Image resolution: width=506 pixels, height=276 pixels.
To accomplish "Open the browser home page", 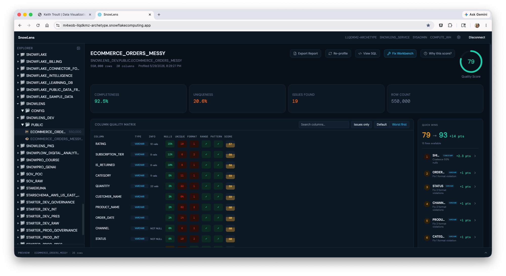I will tap(47, 25).
